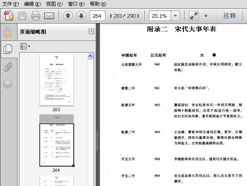Collapse the thumbnails pane with arrow button

pos(92,32)
